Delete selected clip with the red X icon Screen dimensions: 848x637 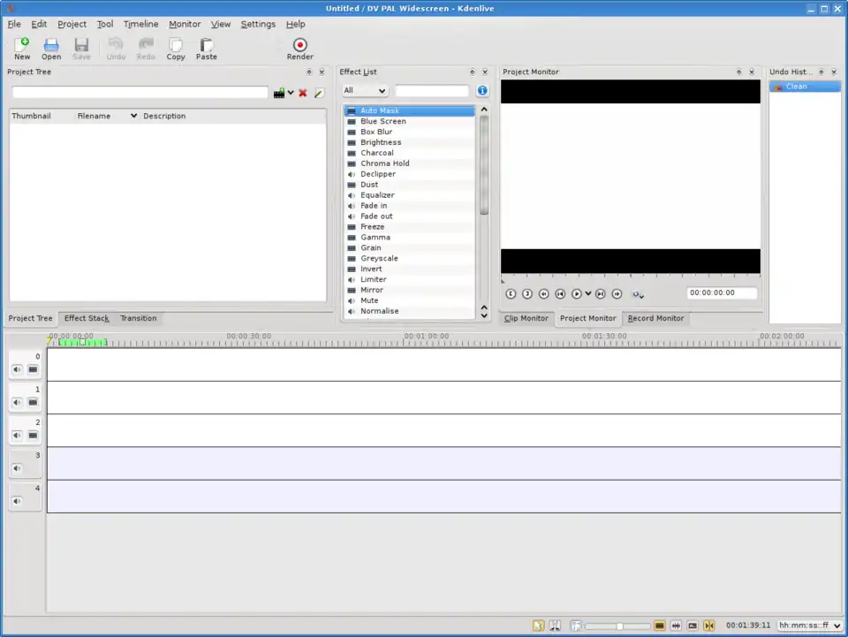(x=304, y=92)
